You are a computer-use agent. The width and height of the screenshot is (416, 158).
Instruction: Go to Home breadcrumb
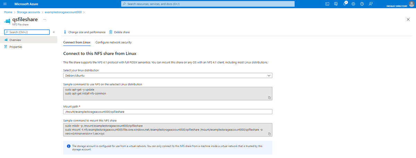(8, 12)
